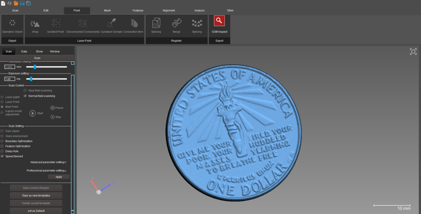
Task: Enable the Dark object option
Action: [x=2, y=131]
